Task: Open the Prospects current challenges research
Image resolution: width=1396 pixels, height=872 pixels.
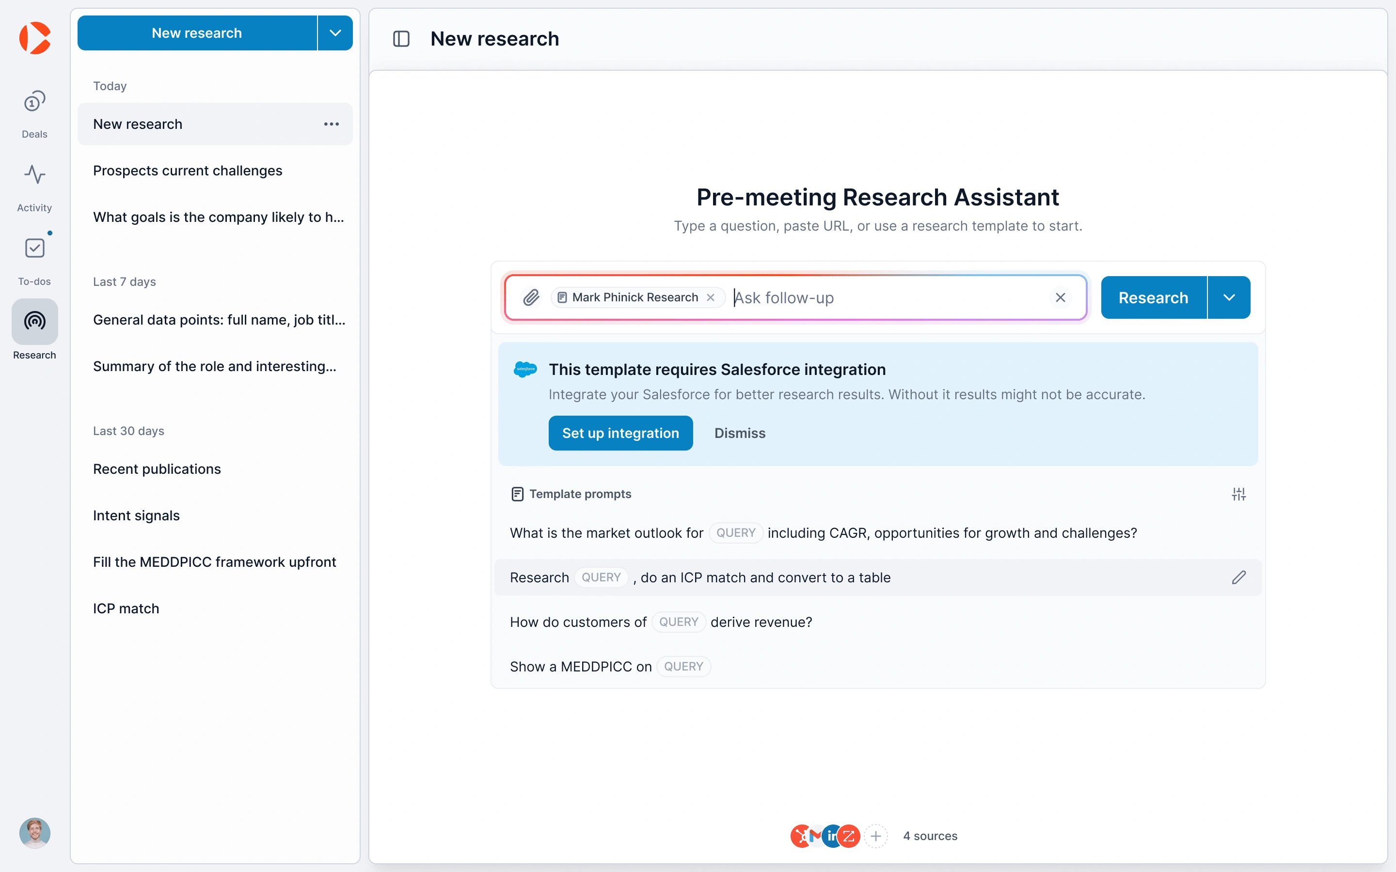Action: click(x=188, y=171)
